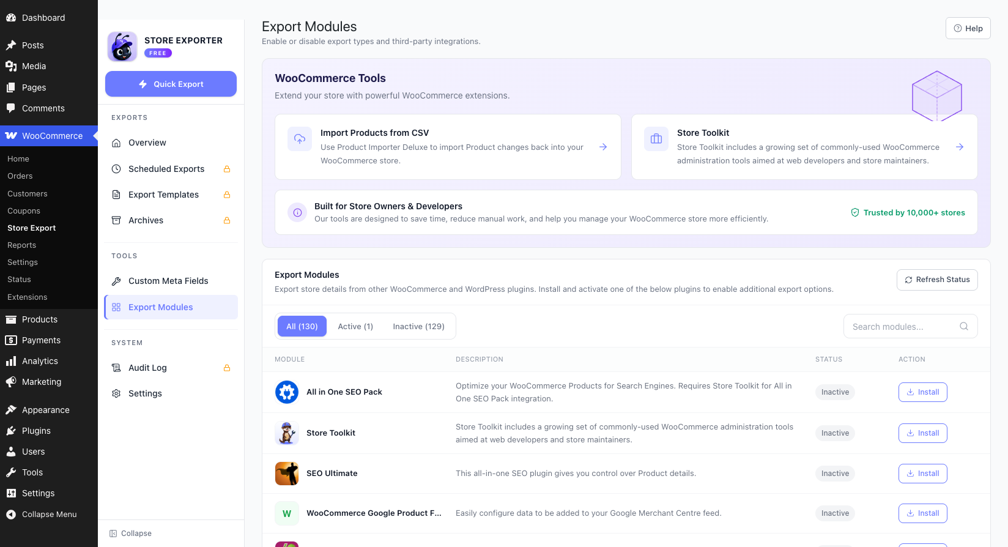Viewport: 1008px width, 547px height.
Task: Click the FREE badge under Store Exporter
Action: click(158, 53)
